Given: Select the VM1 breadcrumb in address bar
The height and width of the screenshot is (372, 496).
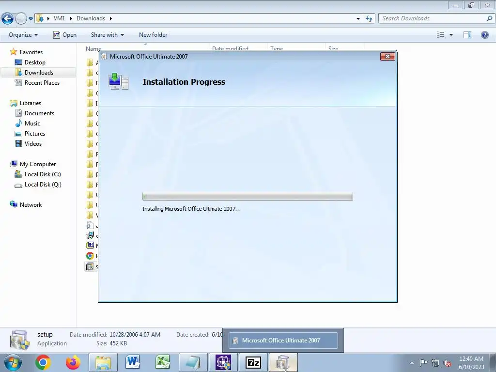Looking at the screenshot, I should pos(59,18).
